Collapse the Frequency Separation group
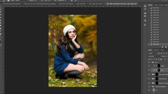 pyautogui.click(x=151, y=86)
